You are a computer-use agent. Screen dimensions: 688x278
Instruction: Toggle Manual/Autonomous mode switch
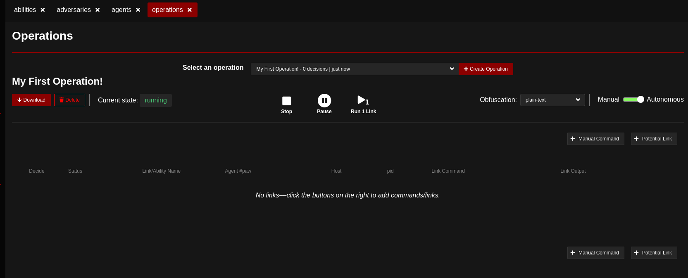coord(633,100)
